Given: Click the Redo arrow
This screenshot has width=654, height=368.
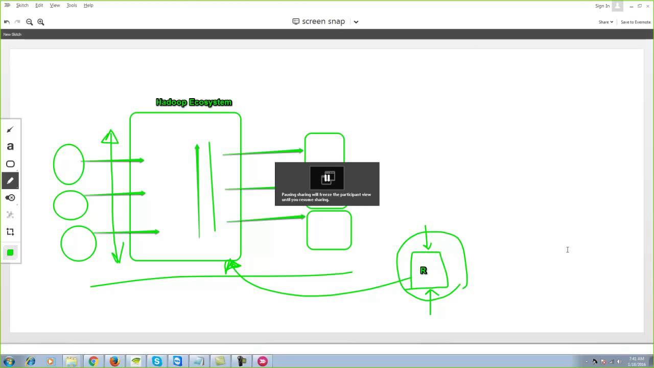Looking at the screenshot, I should [x=17, y=22].
